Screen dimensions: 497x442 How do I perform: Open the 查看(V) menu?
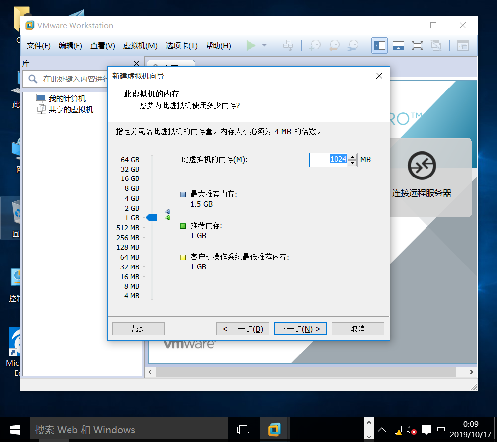102,46
